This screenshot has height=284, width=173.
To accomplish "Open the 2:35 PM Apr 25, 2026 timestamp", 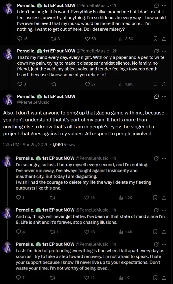I will pos(26,145).
